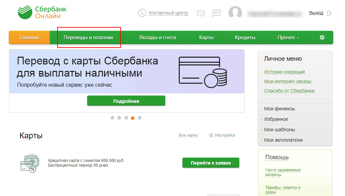Click the card transfer promo banner
Image resolution: width=345 pixels, height=196 pixels.
click(x=127, y=72)
